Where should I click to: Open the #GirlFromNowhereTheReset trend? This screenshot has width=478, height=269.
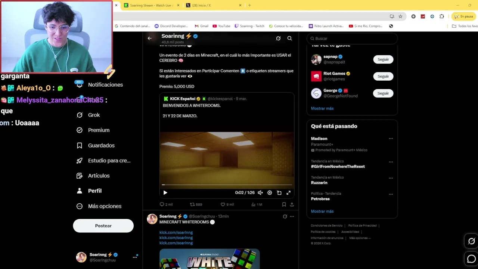coord(338,167)
